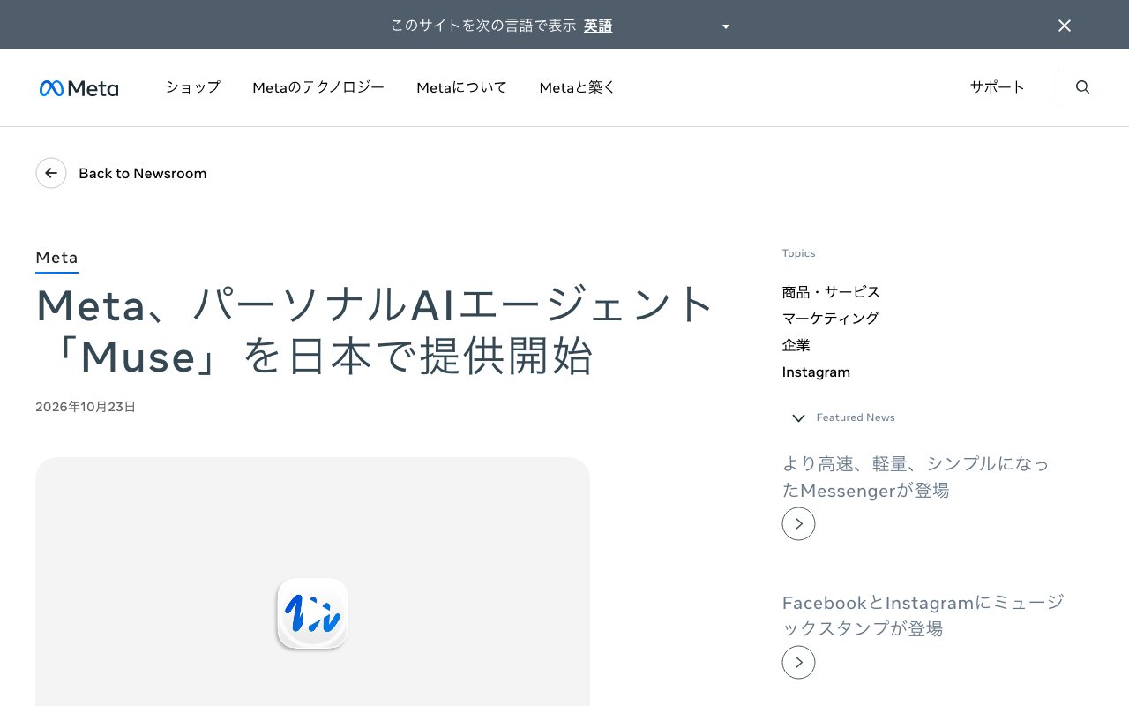Select 英語 language link in banner
Screen dimensions: 1129x706
[598, 26]
